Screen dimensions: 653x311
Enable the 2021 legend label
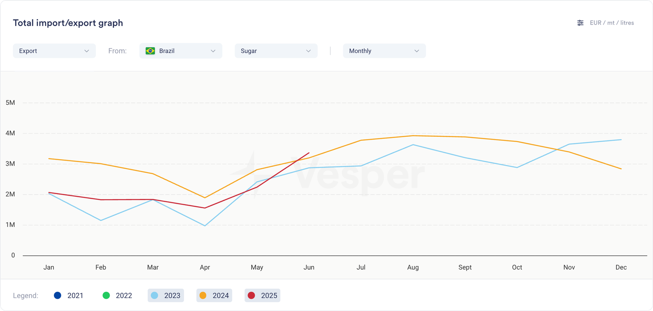(x=75, y=295)
